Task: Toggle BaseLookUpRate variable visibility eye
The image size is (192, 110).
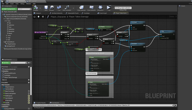Action: (x=29, y=93)
